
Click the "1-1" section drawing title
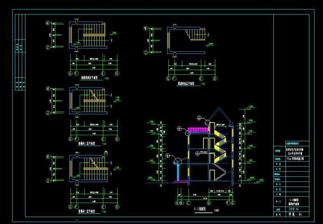pos(200,209)
